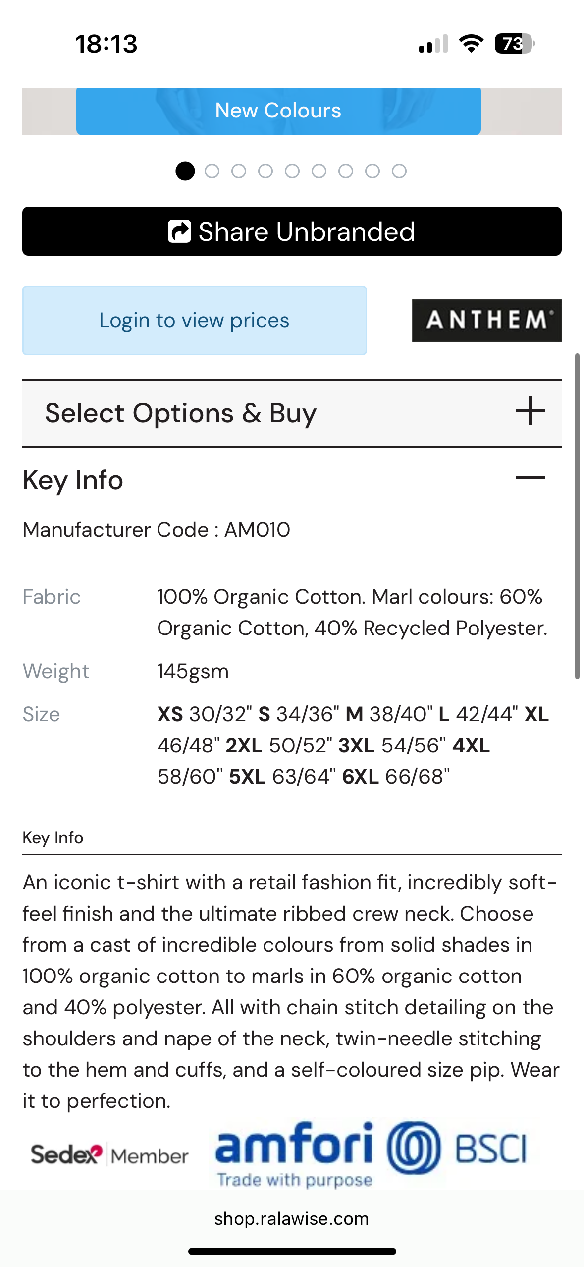Tap the share arrow icon
This screenshot has height=1267, width=584.
(x=179, y=231)
